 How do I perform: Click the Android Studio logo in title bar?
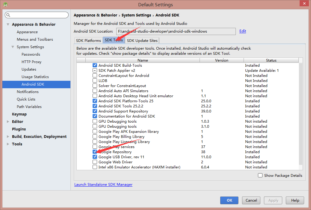[x=6, y=4]
